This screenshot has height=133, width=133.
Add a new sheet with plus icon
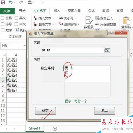coord(55,128)
